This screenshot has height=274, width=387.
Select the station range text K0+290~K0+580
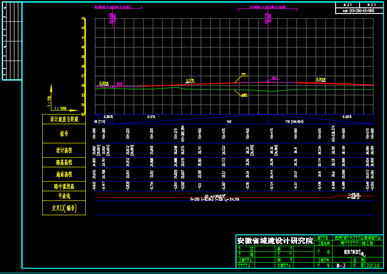[359, 11]
